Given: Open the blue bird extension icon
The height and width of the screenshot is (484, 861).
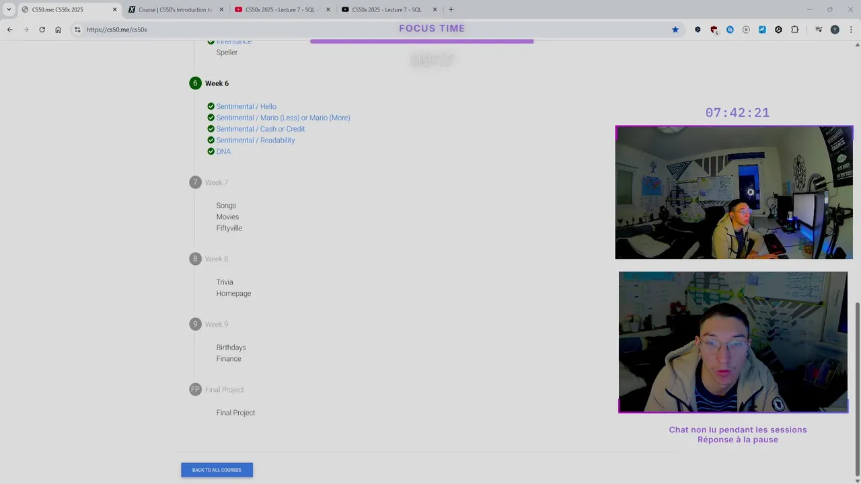Looking at the screenshot, I should click(x=762, y=30).
